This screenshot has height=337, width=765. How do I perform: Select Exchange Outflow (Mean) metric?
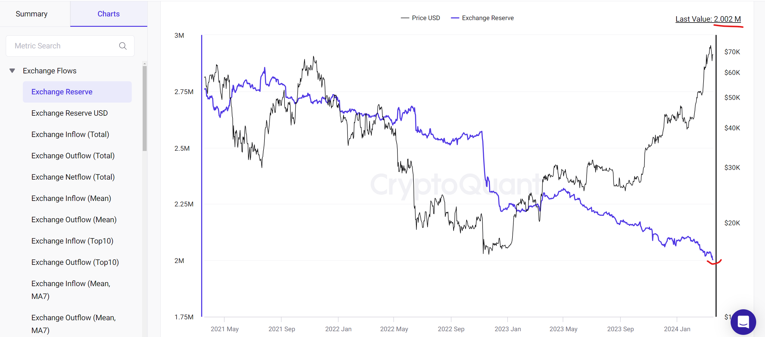coord(74,220)
